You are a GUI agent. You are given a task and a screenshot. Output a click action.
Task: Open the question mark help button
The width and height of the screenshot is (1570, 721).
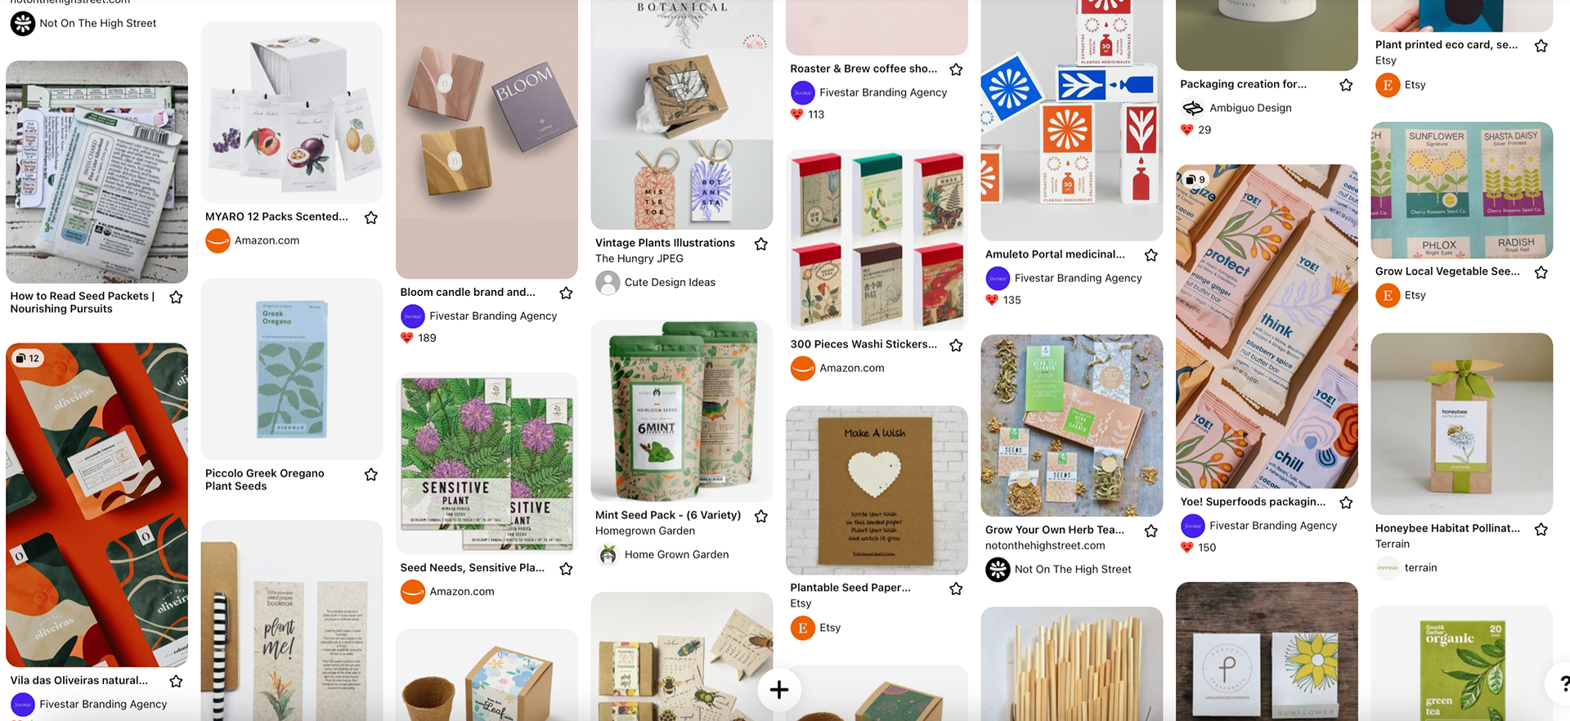[x=1560, y=683]
